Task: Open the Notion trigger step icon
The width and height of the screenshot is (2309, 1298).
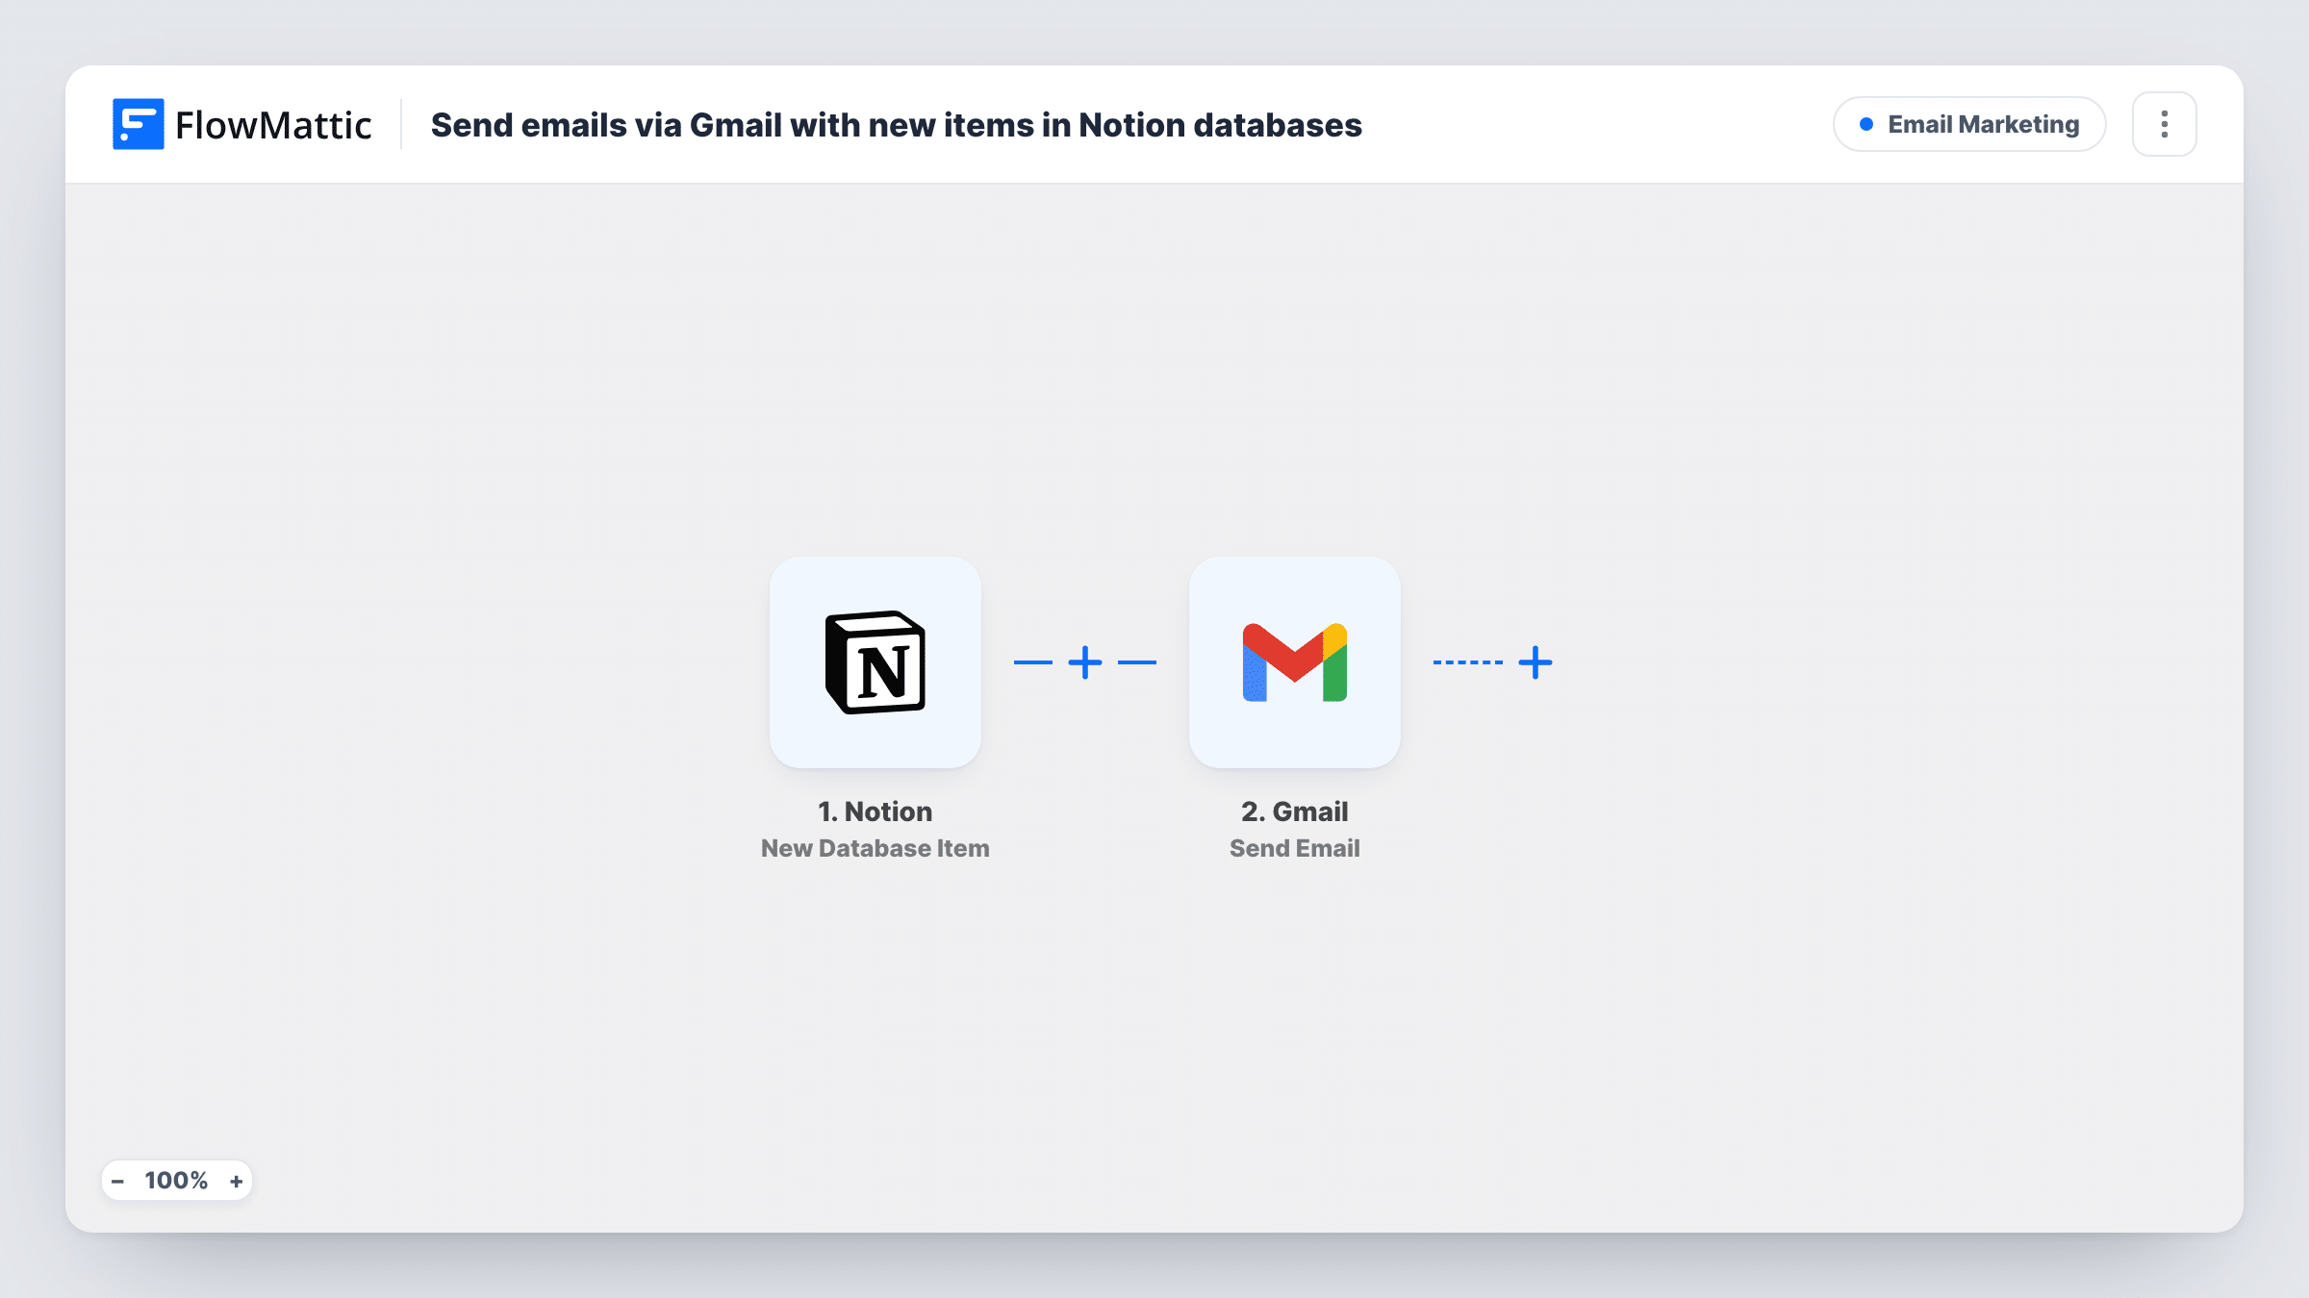Action: (x=875, y=662)
